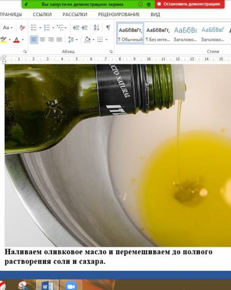
Task: Align text left
Action: click(x=34, y=39)
